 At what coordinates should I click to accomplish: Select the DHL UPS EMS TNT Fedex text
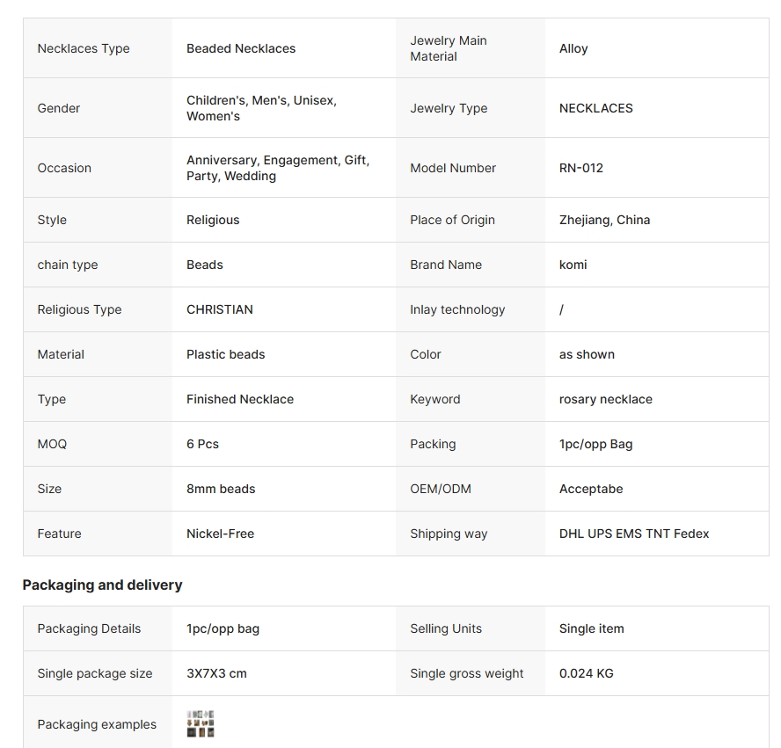tap(633, 533)
